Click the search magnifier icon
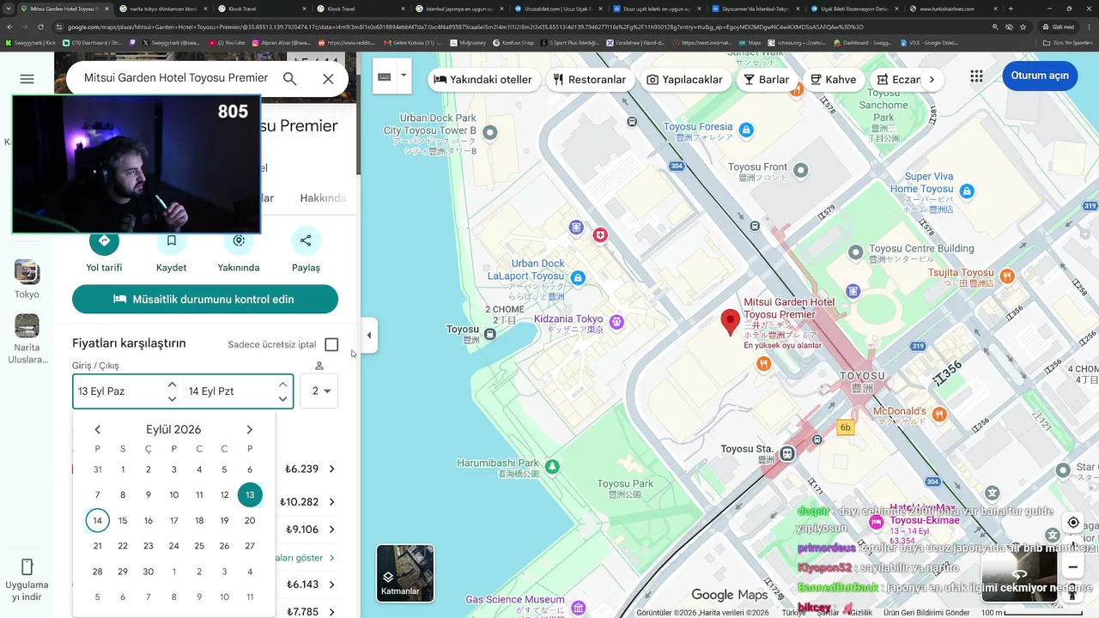This screenshot has width=1099, height=618. tap(289, 79)
